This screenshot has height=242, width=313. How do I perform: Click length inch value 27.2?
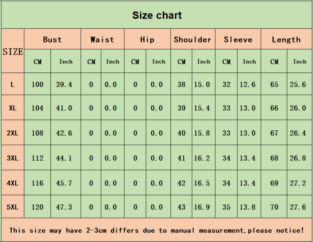(298, 183)
